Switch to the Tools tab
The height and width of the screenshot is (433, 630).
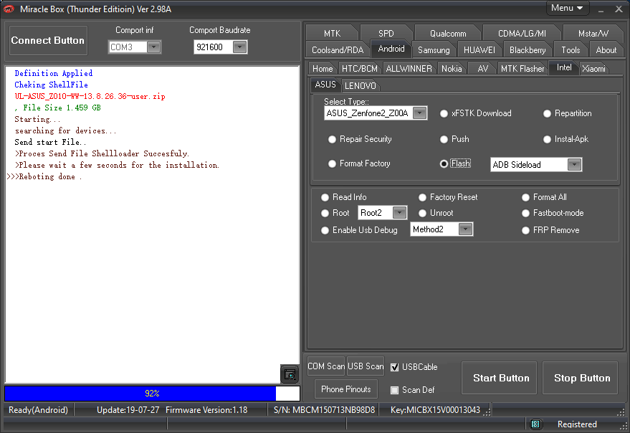pyautogui.click(x=571, y=50)
